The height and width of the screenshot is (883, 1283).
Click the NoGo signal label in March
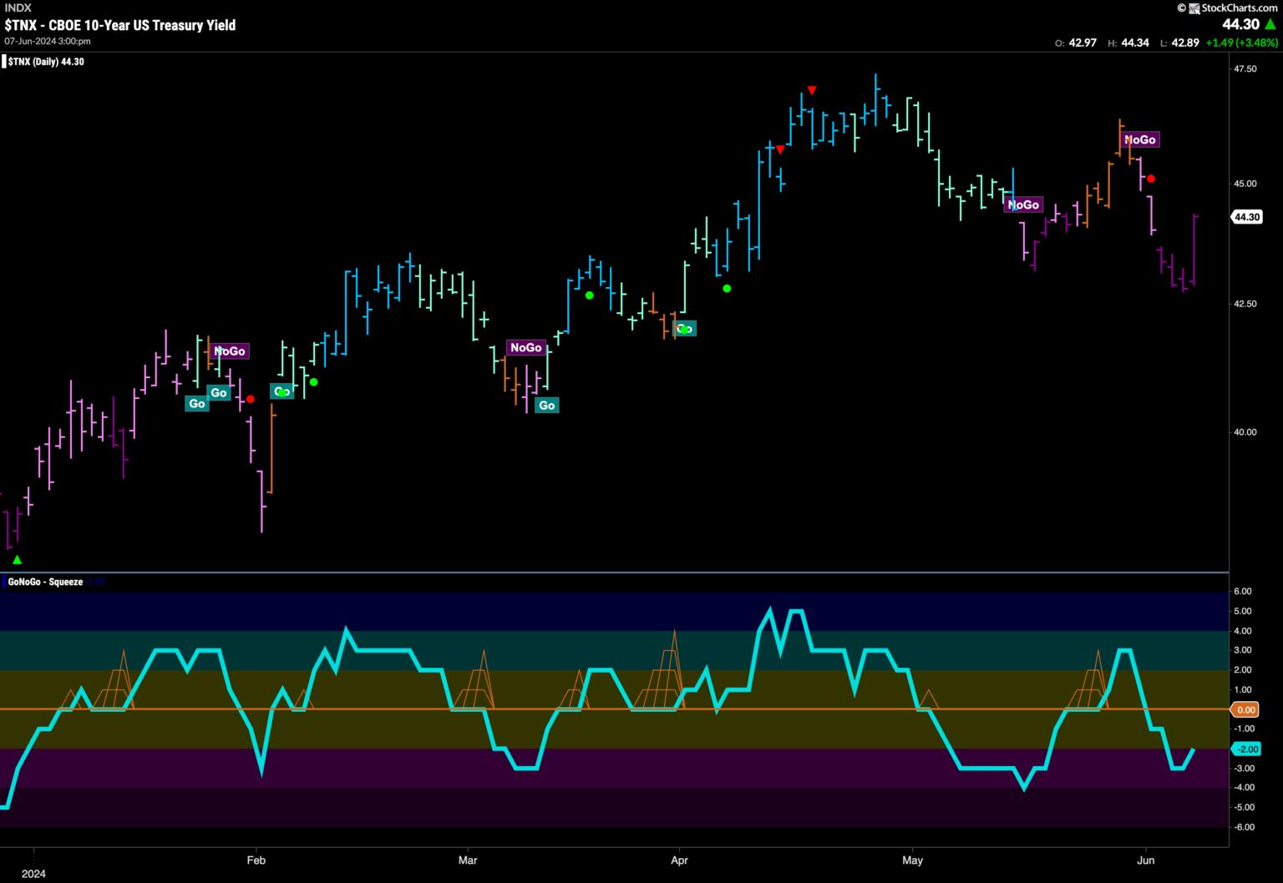[525, 347]
